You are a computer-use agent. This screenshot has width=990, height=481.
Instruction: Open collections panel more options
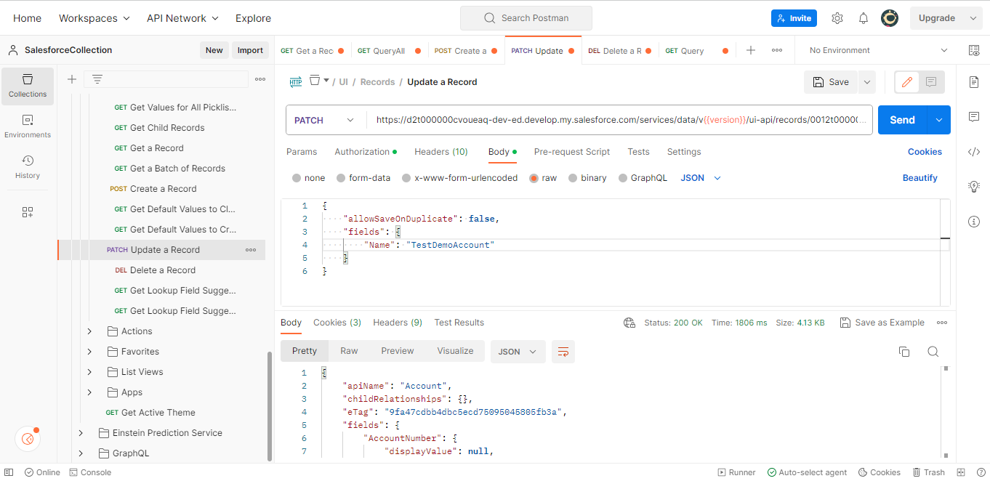tap(259, 79)
